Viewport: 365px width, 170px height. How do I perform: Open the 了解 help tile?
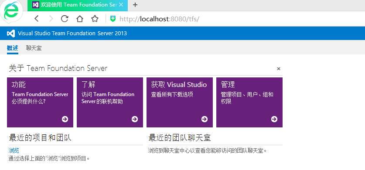coord(110,102)
